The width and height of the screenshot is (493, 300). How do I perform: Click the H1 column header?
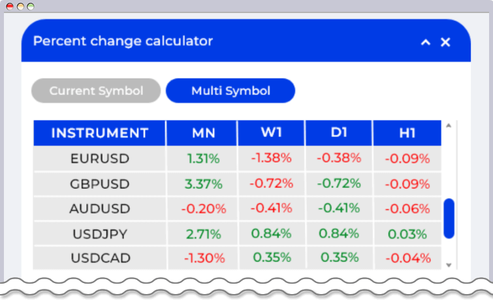407,133
